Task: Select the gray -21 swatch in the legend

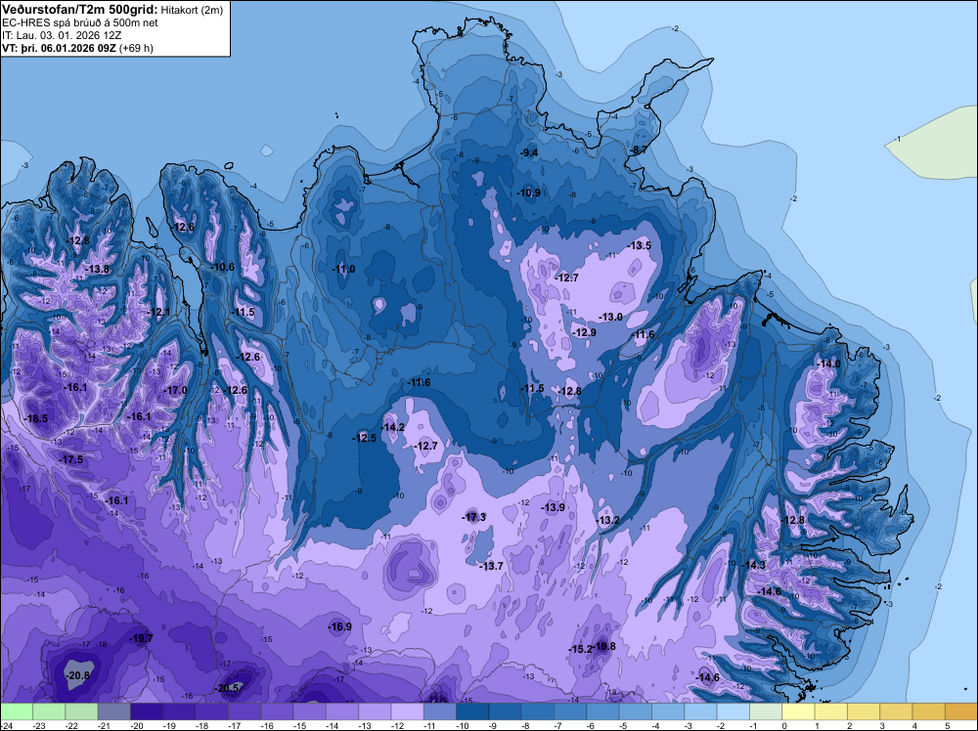Action: 113,711
